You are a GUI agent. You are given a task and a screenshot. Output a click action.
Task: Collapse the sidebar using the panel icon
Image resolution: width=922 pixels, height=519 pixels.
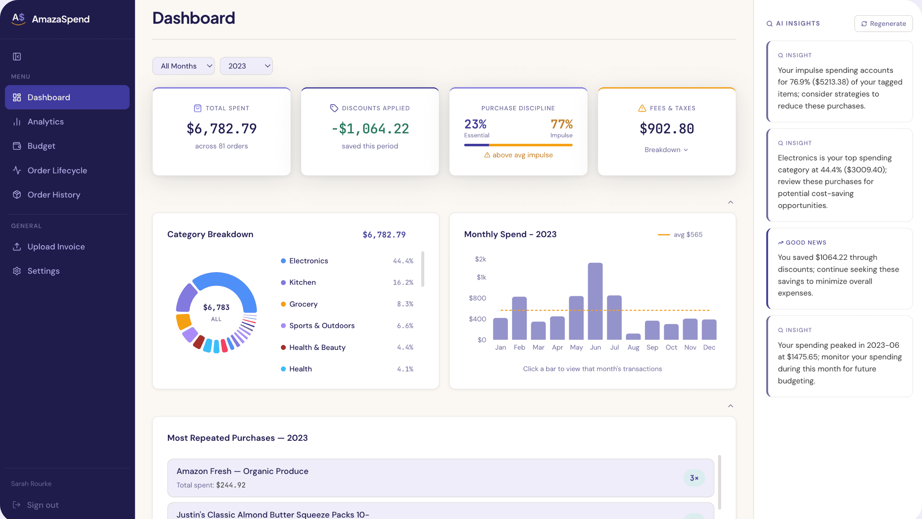pyautogui.click(x=17, y=56)
